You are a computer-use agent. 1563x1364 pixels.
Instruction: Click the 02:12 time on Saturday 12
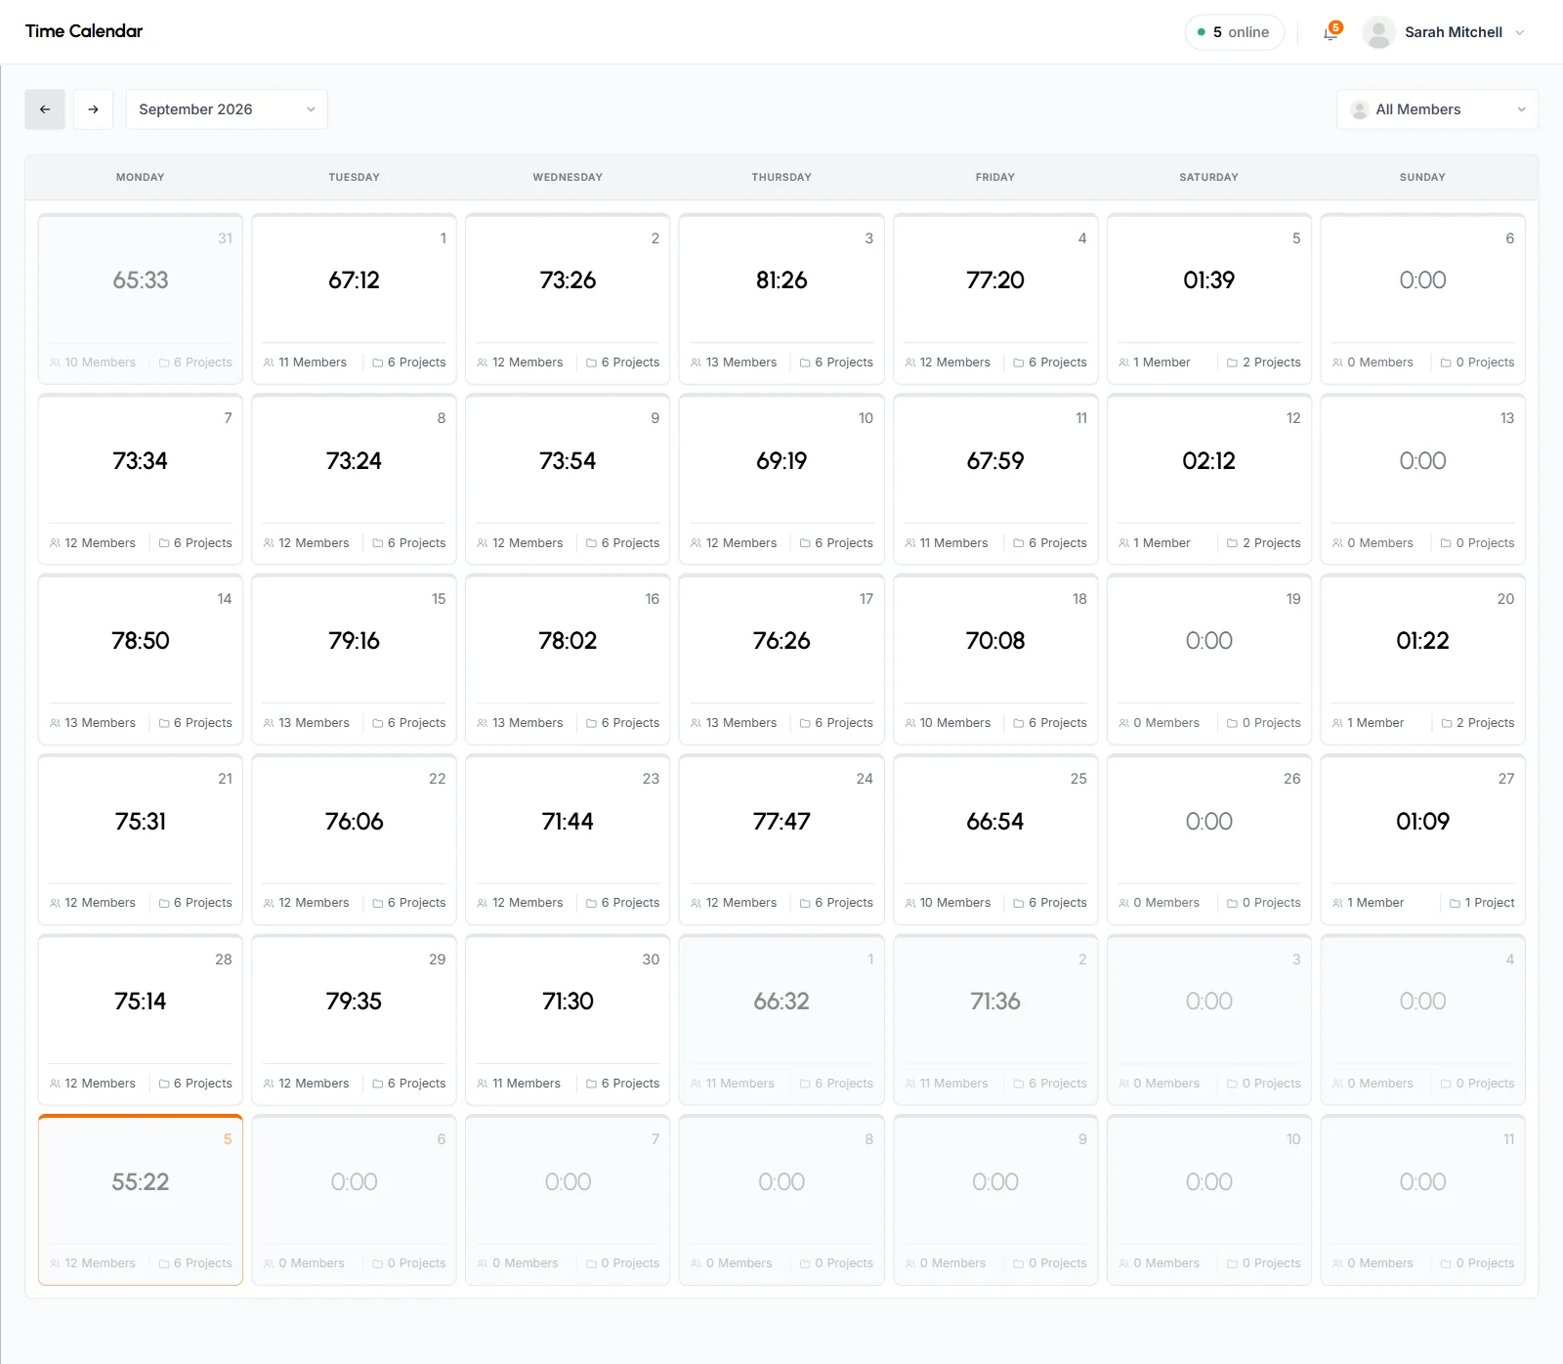point(1209,461)
